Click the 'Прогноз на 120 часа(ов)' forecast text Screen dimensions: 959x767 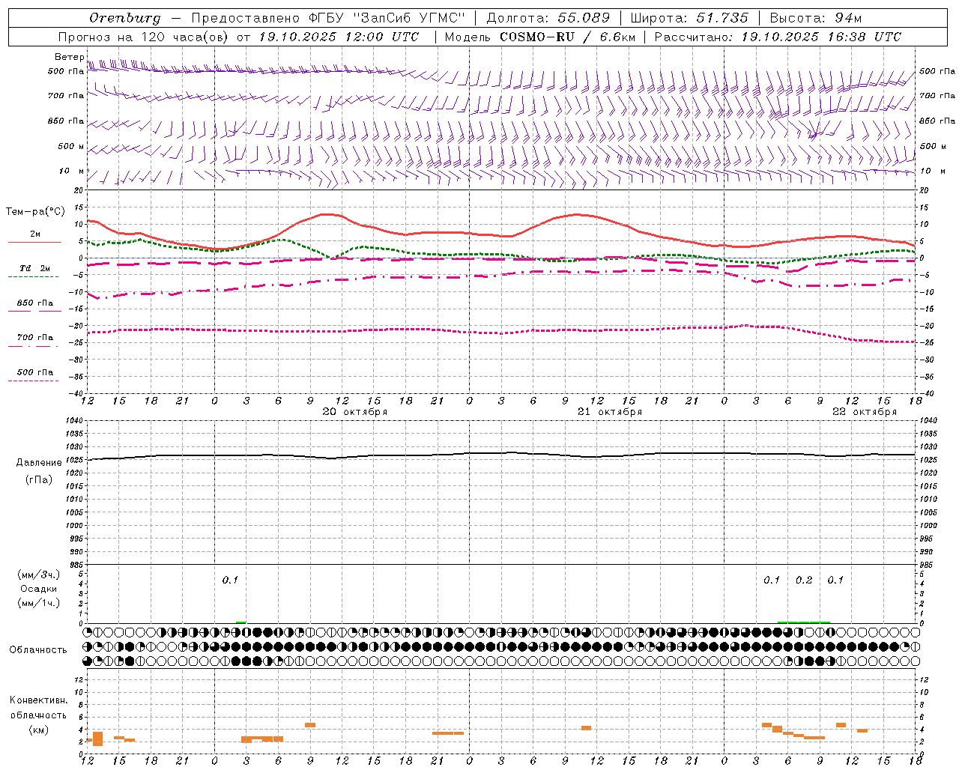(144, 37)
